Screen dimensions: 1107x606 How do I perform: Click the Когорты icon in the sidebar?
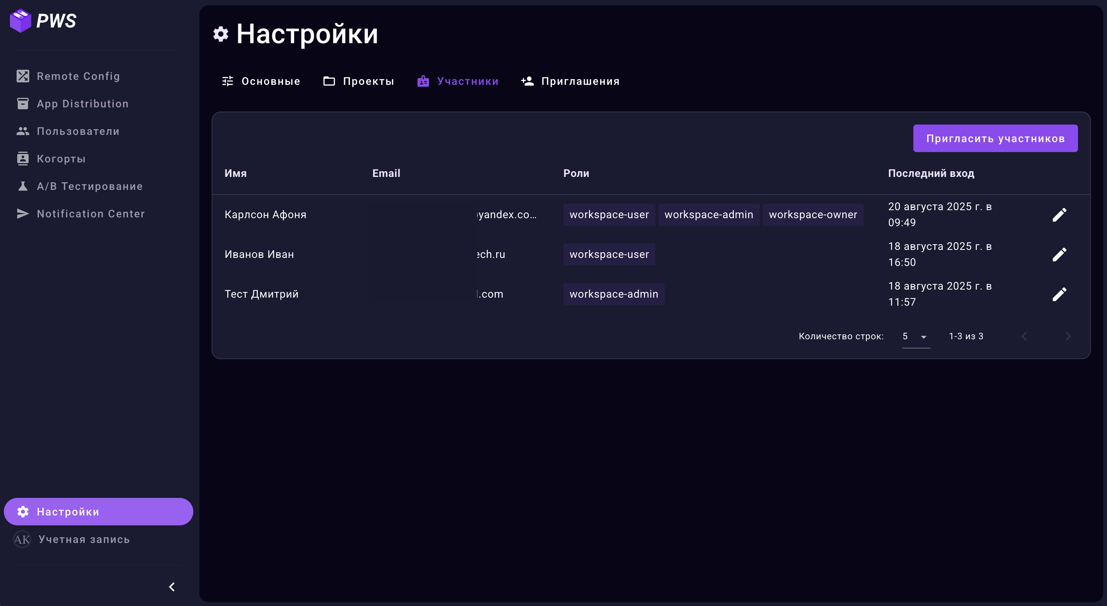tap(23, 159)
